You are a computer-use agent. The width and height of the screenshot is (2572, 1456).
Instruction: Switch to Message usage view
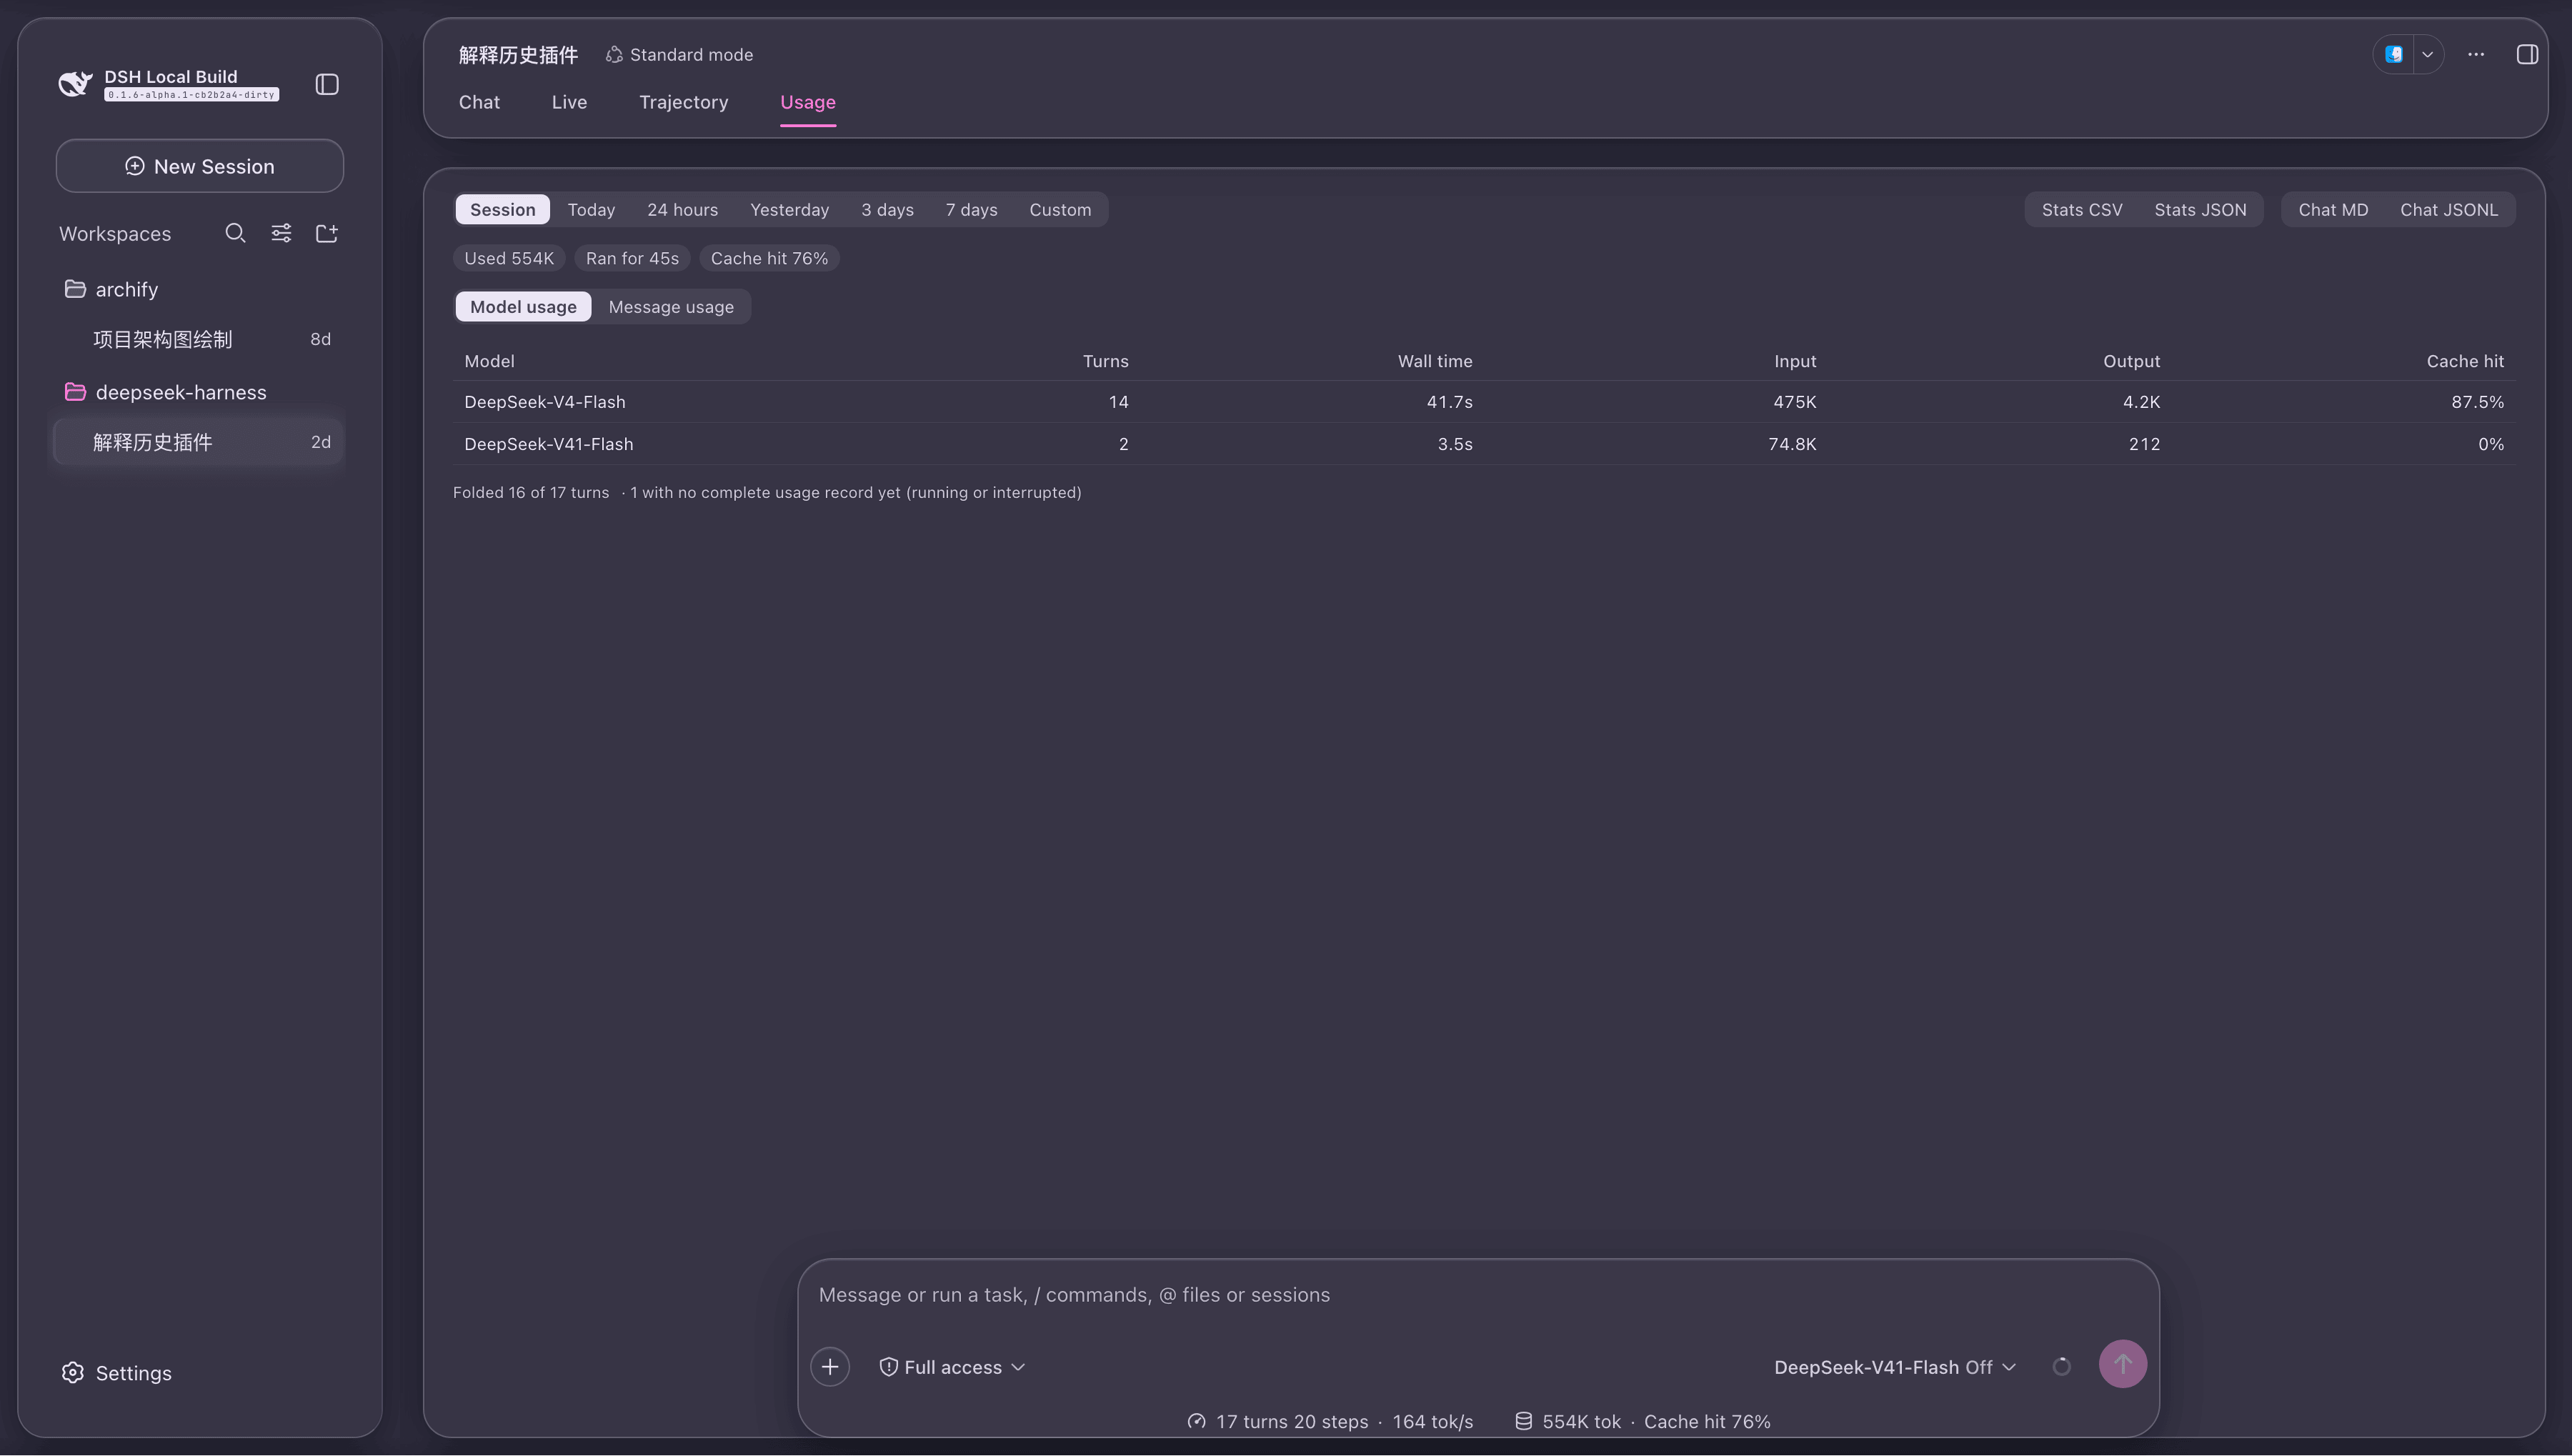pos(671,306)
